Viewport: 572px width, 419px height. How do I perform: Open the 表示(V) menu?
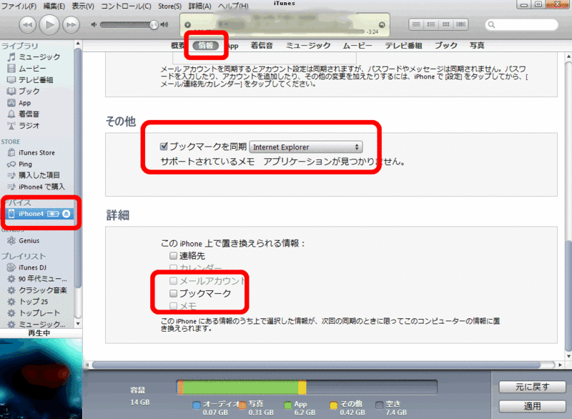point(83,6)
